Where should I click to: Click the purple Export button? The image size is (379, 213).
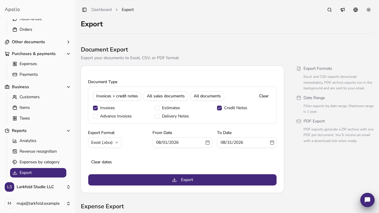(x=182, y=180)
